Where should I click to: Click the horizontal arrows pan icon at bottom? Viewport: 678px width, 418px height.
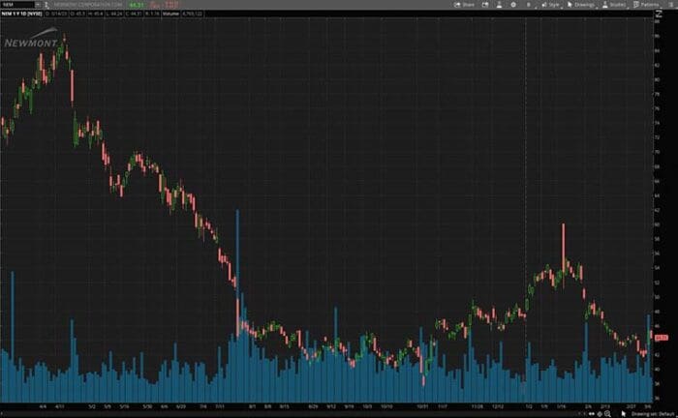[x=592, y=414]
